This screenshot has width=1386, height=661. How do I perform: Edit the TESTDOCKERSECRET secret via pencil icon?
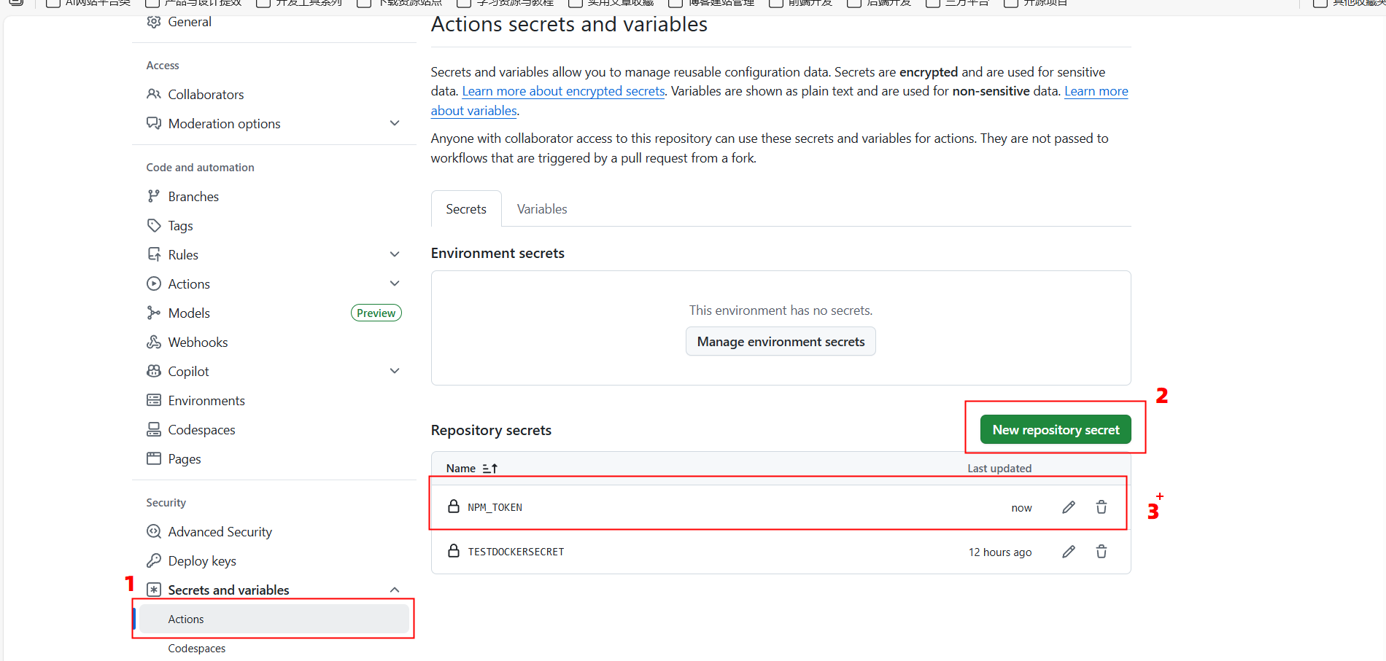1068,552
